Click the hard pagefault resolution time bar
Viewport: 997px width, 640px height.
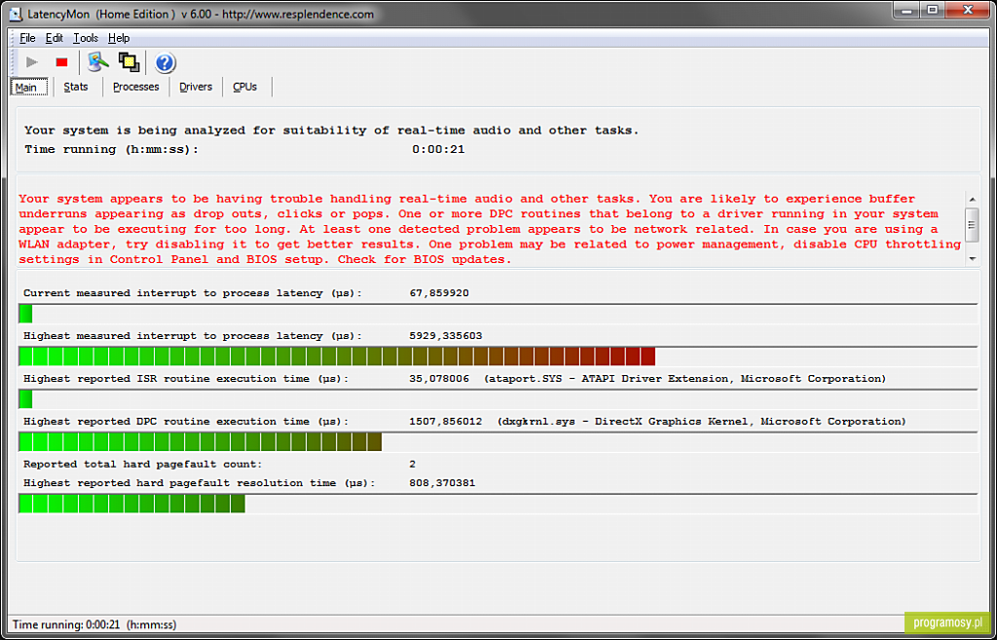(x=498, y=504)
